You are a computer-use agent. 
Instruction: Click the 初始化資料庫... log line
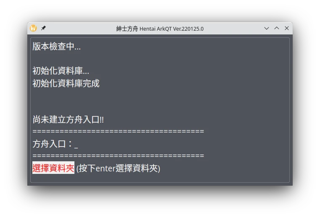[x=61, y=71]
